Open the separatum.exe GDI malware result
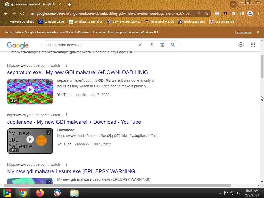Screen dimensions: 264x198 [77, 72]
